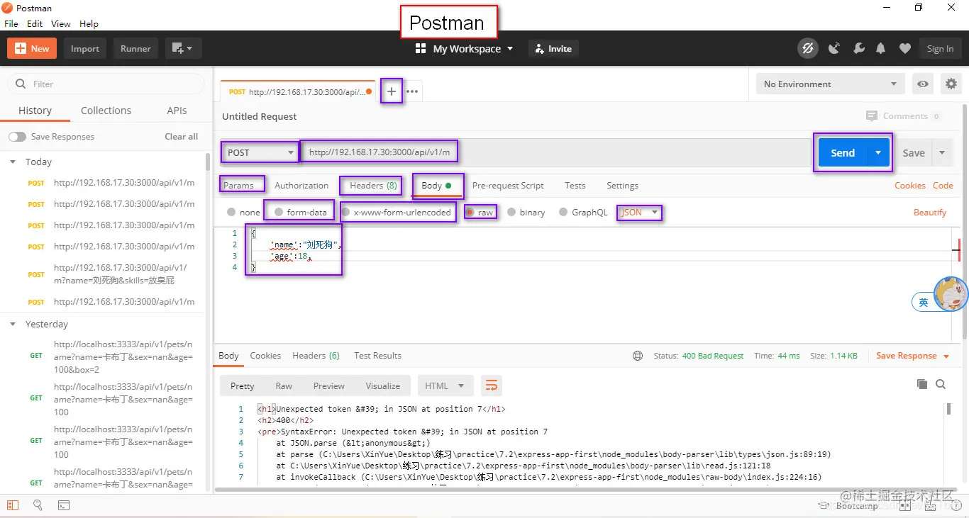
Task: Search the response with magnifier icon
Action: pyautogui.click(x=941, y=384)
